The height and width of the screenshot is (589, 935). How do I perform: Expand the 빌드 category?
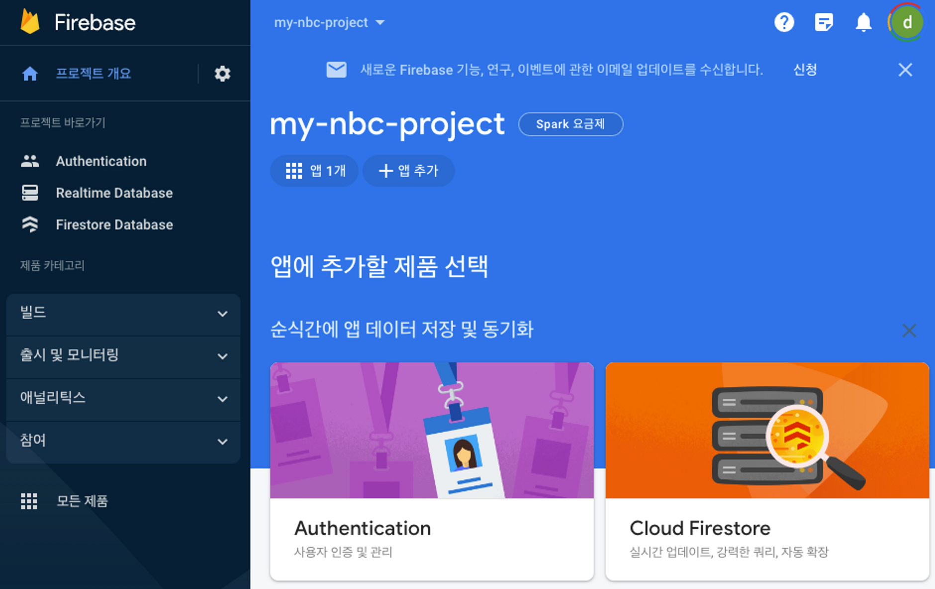(123, 314)
